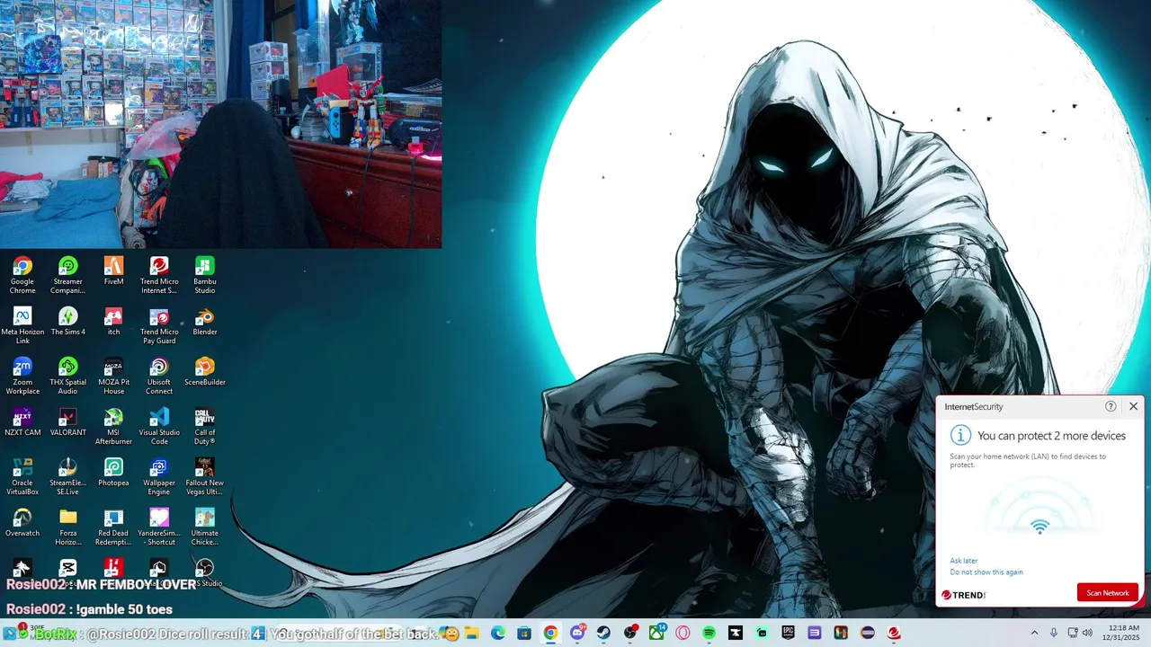The width and height of the screenshot is (1151, 647).
Task: Close the InternetSecurity notification popup
Action: point(1133,406)
